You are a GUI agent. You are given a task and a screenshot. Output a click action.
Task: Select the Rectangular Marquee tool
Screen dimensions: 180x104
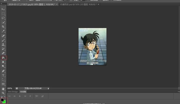click(3, 14)
